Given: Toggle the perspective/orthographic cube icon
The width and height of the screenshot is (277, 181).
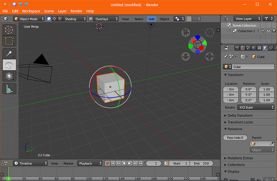Looking at the screenshot, I should point(210,32).
